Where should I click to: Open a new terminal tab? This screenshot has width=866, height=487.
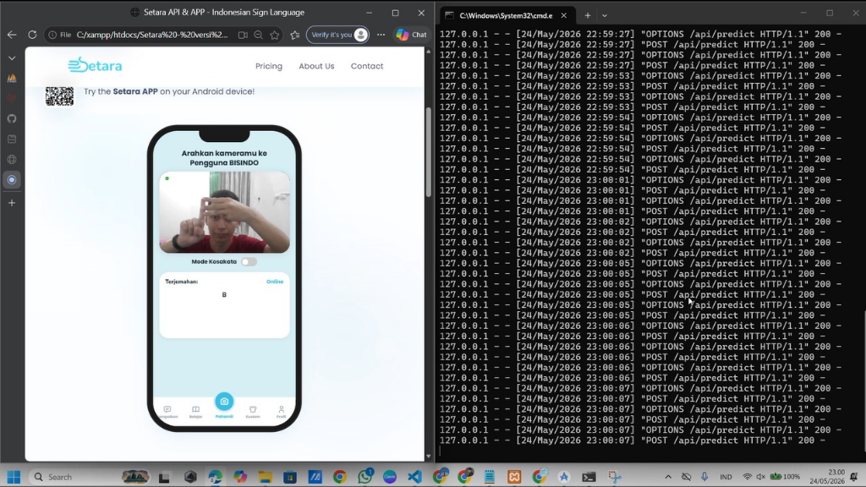point(588,15)
